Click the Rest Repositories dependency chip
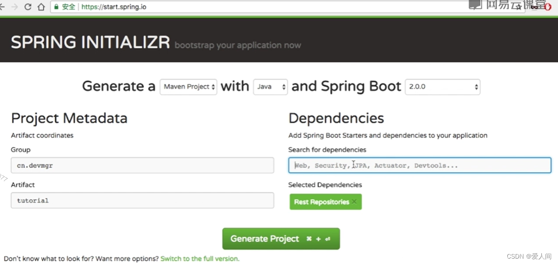The image size is (558, 264). 323,202
